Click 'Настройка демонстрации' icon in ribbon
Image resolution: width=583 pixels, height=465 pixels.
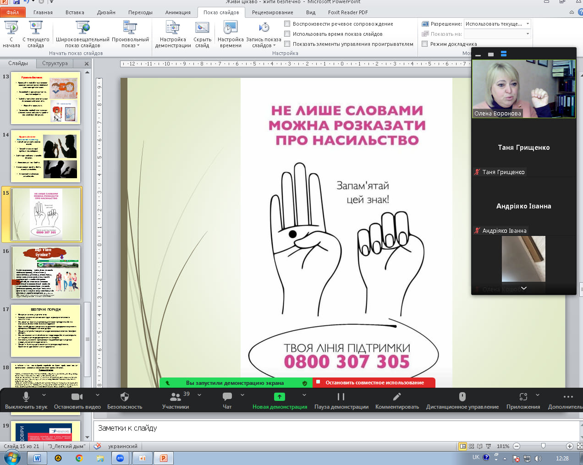(173, 28)
